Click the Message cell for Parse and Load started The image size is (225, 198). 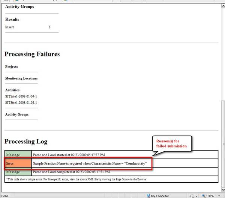pos(18,154)
